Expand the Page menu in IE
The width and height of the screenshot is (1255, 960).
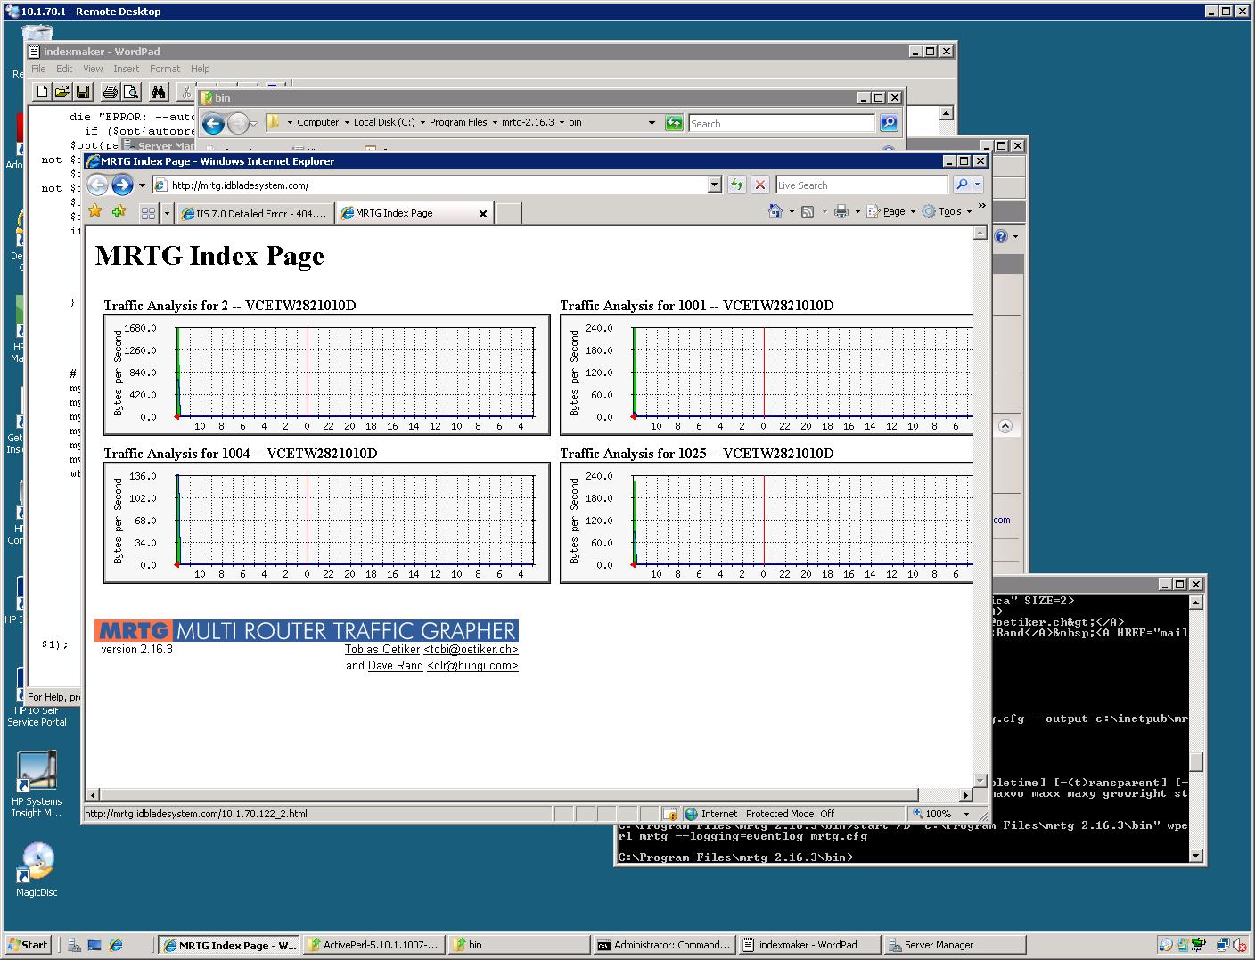892,211
